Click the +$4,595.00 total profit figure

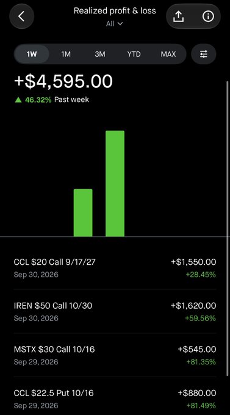click(x=63, y=81)
